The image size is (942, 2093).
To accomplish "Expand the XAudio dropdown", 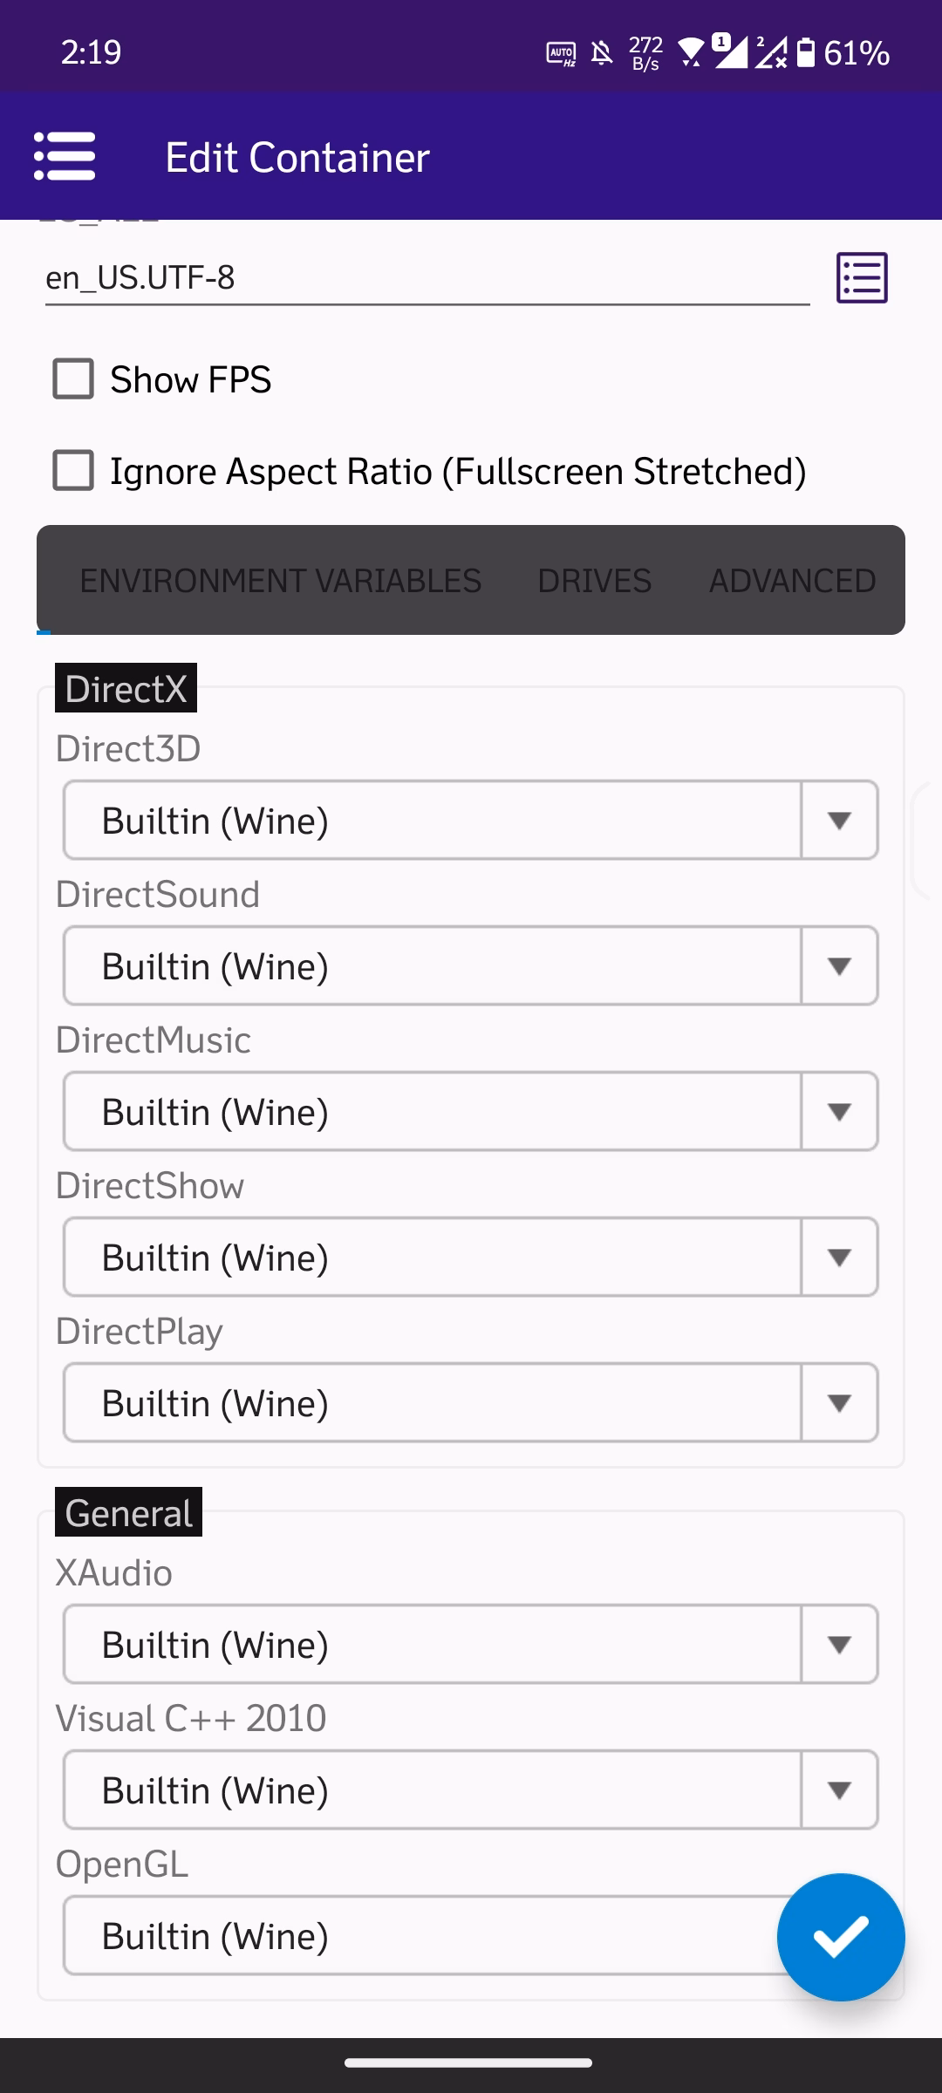I will coord(471,1645).
